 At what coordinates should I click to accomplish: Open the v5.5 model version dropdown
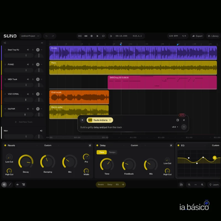[175, 127]
